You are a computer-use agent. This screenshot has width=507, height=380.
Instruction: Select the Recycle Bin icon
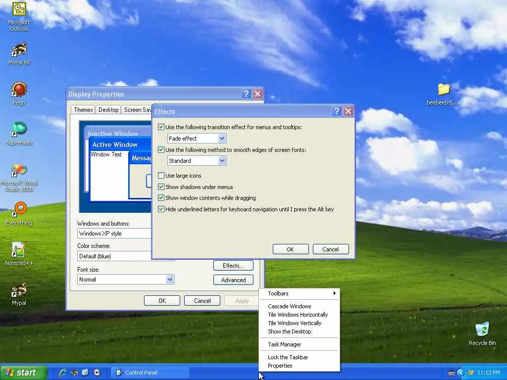pyautogui.click(x=482, y=334)
